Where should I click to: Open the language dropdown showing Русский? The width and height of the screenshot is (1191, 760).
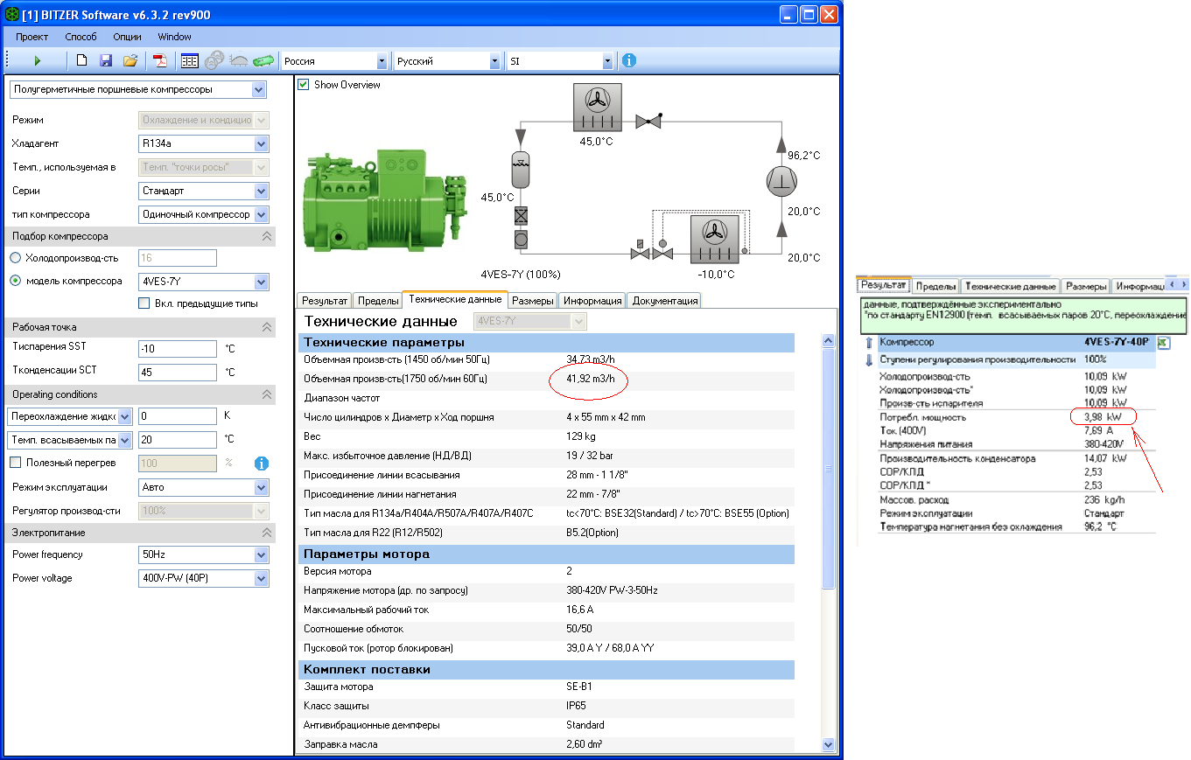pos(447,61)
